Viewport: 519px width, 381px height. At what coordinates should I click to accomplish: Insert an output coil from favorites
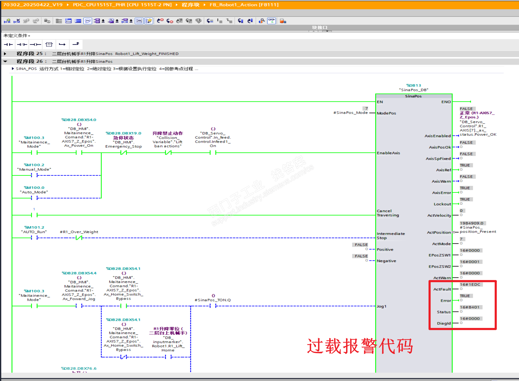35,45
